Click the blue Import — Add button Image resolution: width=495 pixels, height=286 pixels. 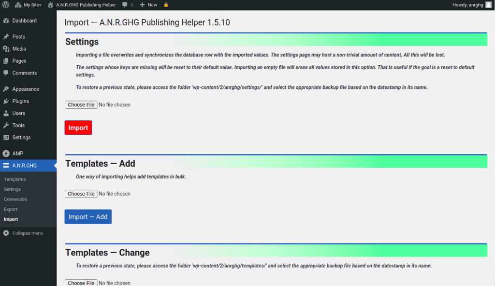[x=88, y=217]
